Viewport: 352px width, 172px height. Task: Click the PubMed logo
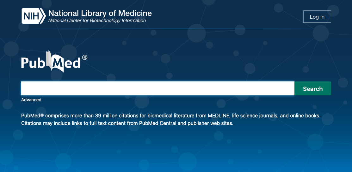pos(51,62)
